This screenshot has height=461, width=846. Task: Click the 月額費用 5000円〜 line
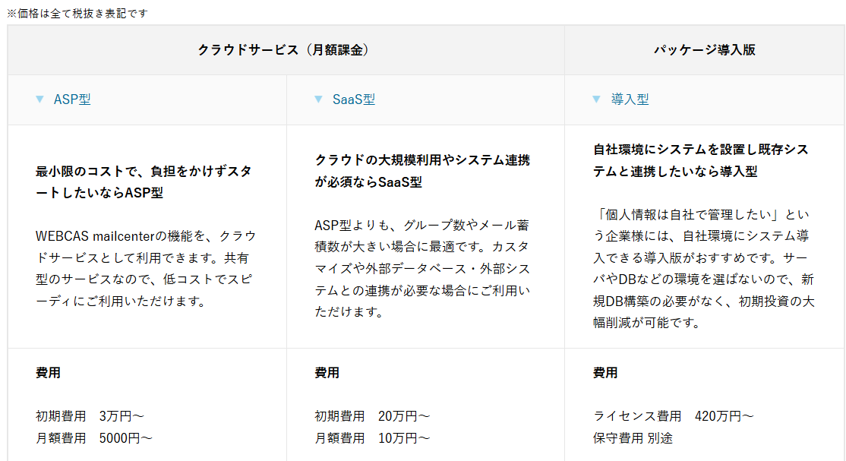(93, 438)
